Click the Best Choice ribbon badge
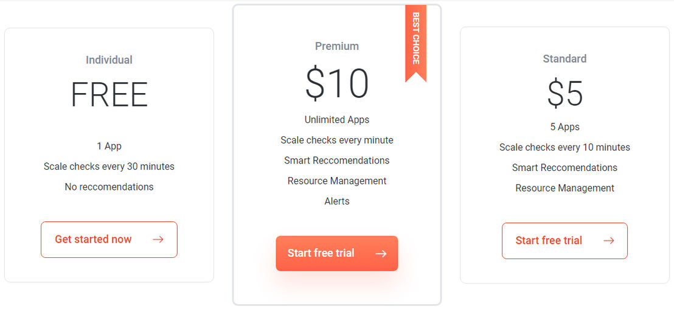 (x=415, y=43)
